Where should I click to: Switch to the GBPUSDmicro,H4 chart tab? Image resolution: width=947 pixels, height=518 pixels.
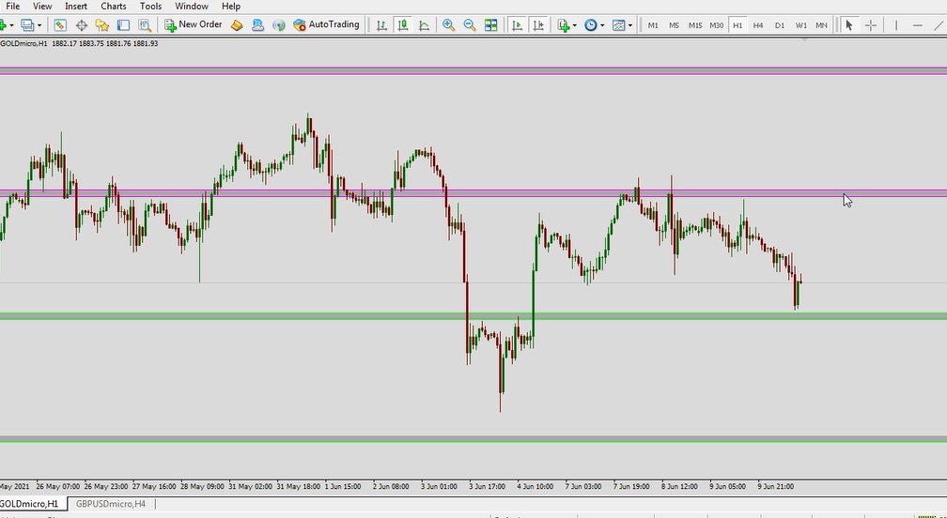pos(111,504)
